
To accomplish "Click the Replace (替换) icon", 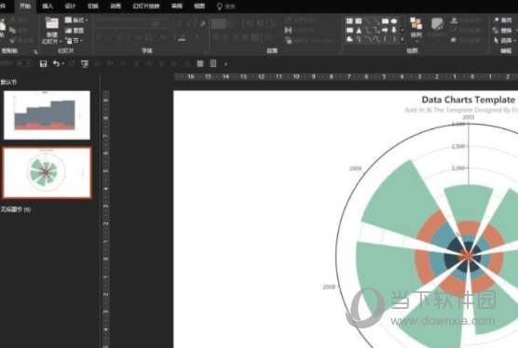I will 496,31.
